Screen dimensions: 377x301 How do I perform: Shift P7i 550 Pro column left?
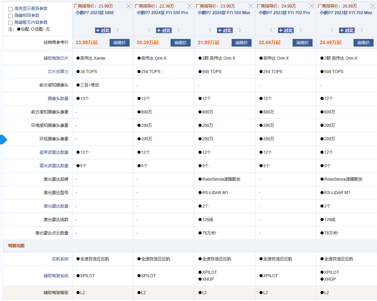pos(149,30)
